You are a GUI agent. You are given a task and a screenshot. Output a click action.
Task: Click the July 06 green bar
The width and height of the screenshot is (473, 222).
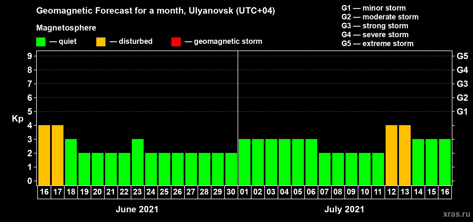tap(311, 162)
